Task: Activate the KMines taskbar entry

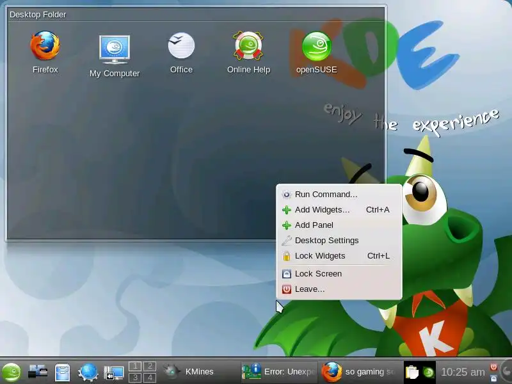Action: coord(200,372)
